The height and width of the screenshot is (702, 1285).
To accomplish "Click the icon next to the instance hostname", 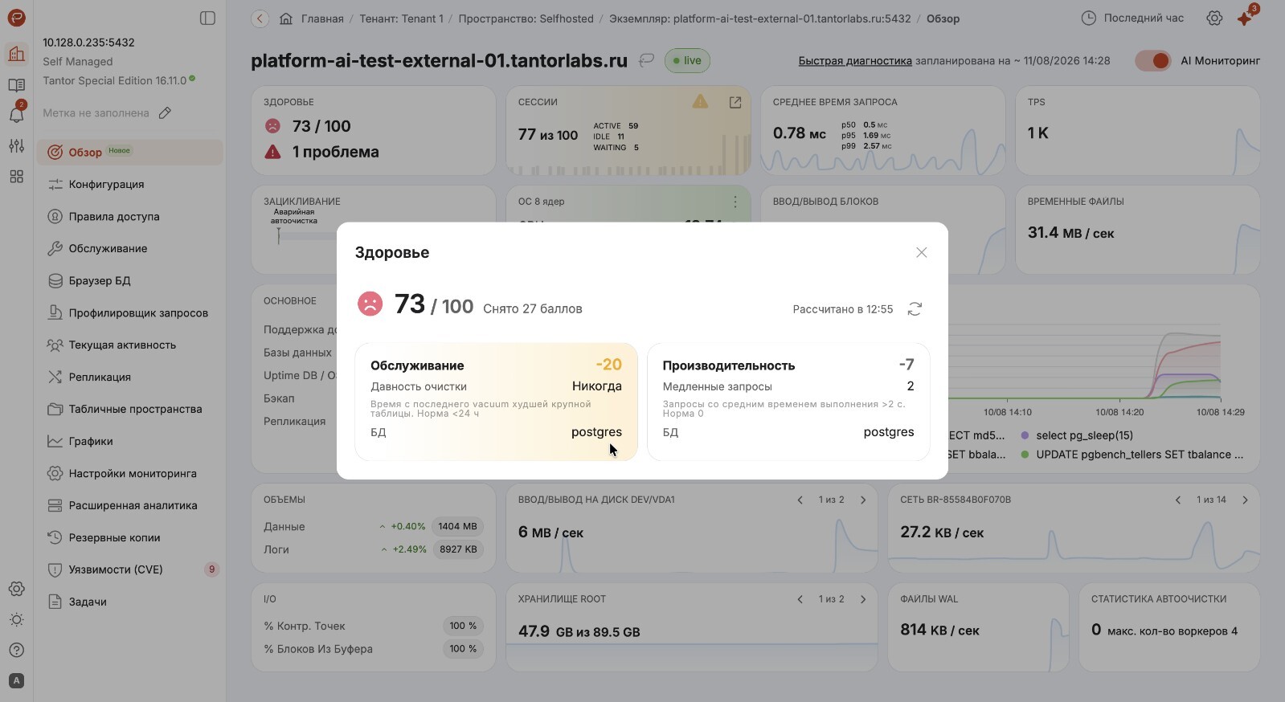I will coord(646,60).
